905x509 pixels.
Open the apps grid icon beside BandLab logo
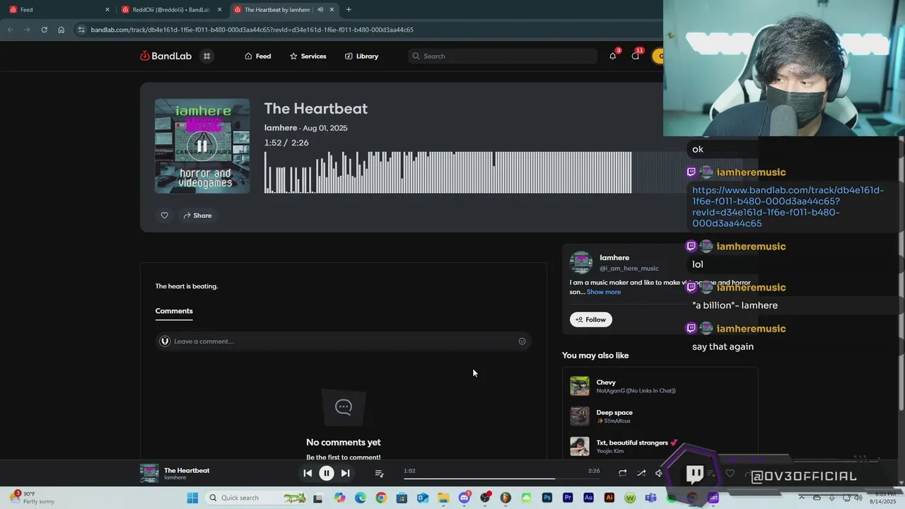(206, 56)
